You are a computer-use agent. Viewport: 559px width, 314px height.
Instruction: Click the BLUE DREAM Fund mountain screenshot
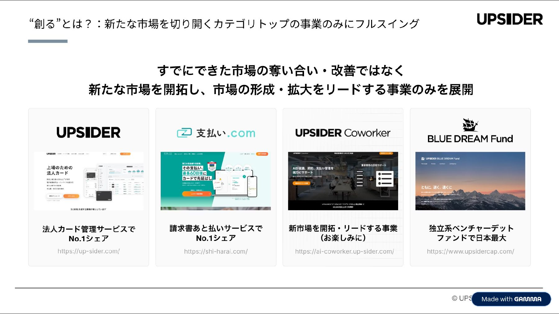coord(470,181)
